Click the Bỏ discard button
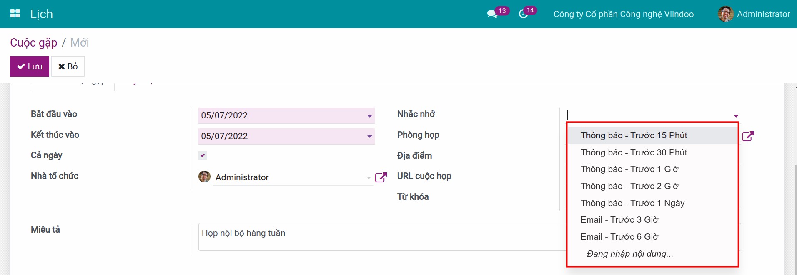This screenshot has height=275, width=797. [68, 66]
